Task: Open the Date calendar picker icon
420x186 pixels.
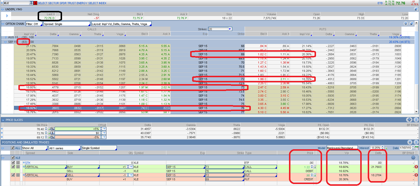Action: coord(417,148)
